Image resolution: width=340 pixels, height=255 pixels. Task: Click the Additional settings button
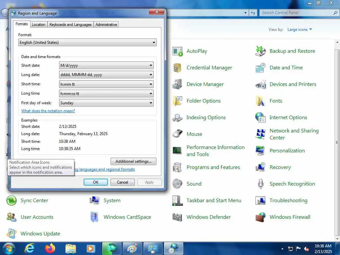click(x=133, y=161)
